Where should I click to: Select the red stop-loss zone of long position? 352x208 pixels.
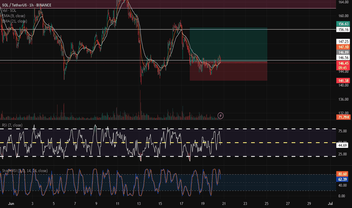click(x=228, y=71)
